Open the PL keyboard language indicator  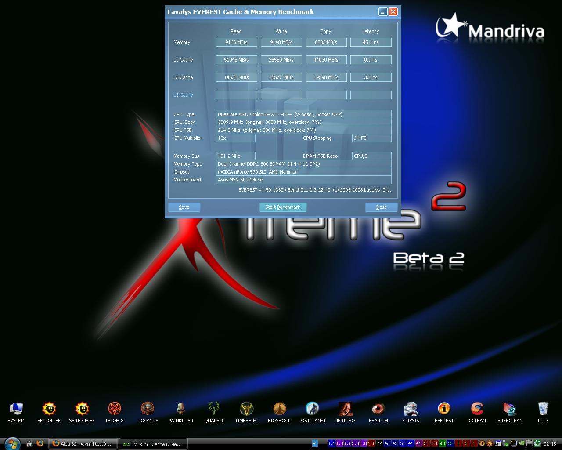coord(315,444)
